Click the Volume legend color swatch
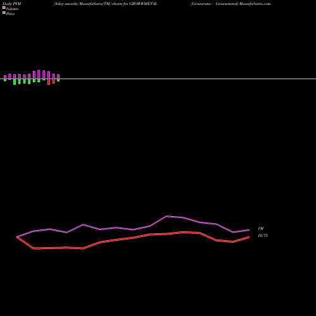 (x=4, y=8)
